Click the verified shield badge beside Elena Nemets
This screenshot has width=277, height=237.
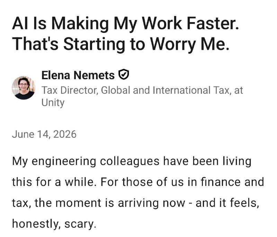tap(124, 74)
